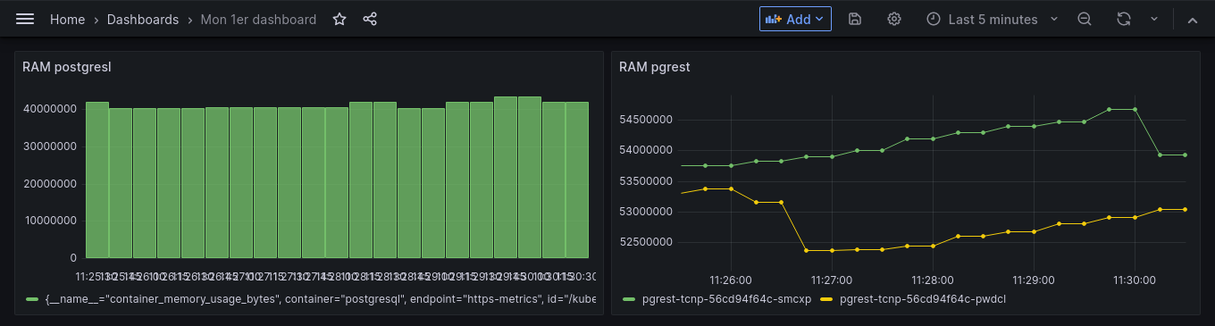This screenshot has height=326, width=1215.
Task: Zoom out the time range
Action: [x=1085, y=19]
